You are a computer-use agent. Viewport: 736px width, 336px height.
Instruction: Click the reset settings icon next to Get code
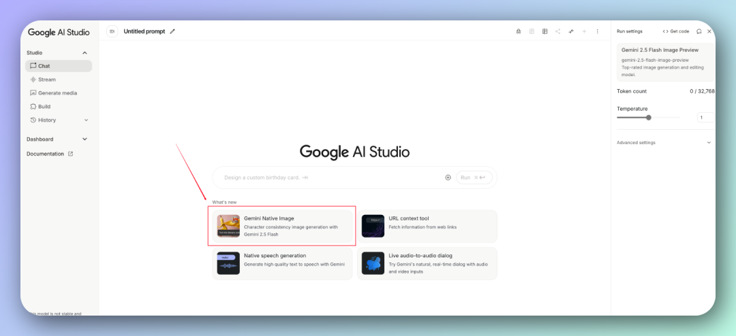(699, 31)
